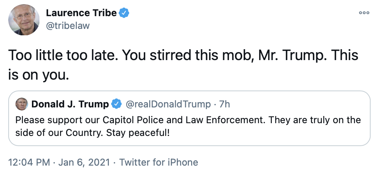Click the 7h timestamp on quoted tweet

224,104
